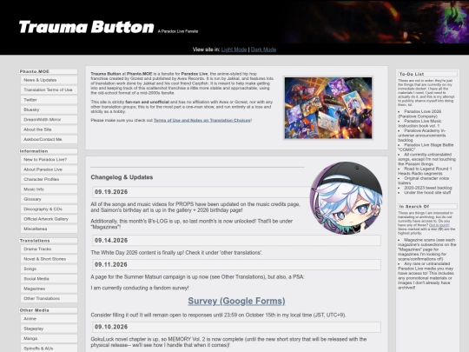The width and height of the screenshot is (469, 352).
Task: Go to Character Profiles
Action: pyautogui.click(x=49, y=179)
